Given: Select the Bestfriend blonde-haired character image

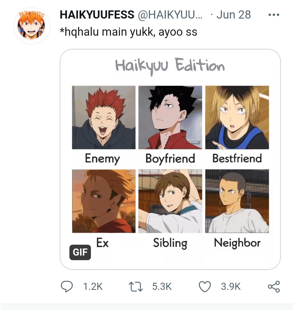Looking at the screenshot, I should point(237,117).
